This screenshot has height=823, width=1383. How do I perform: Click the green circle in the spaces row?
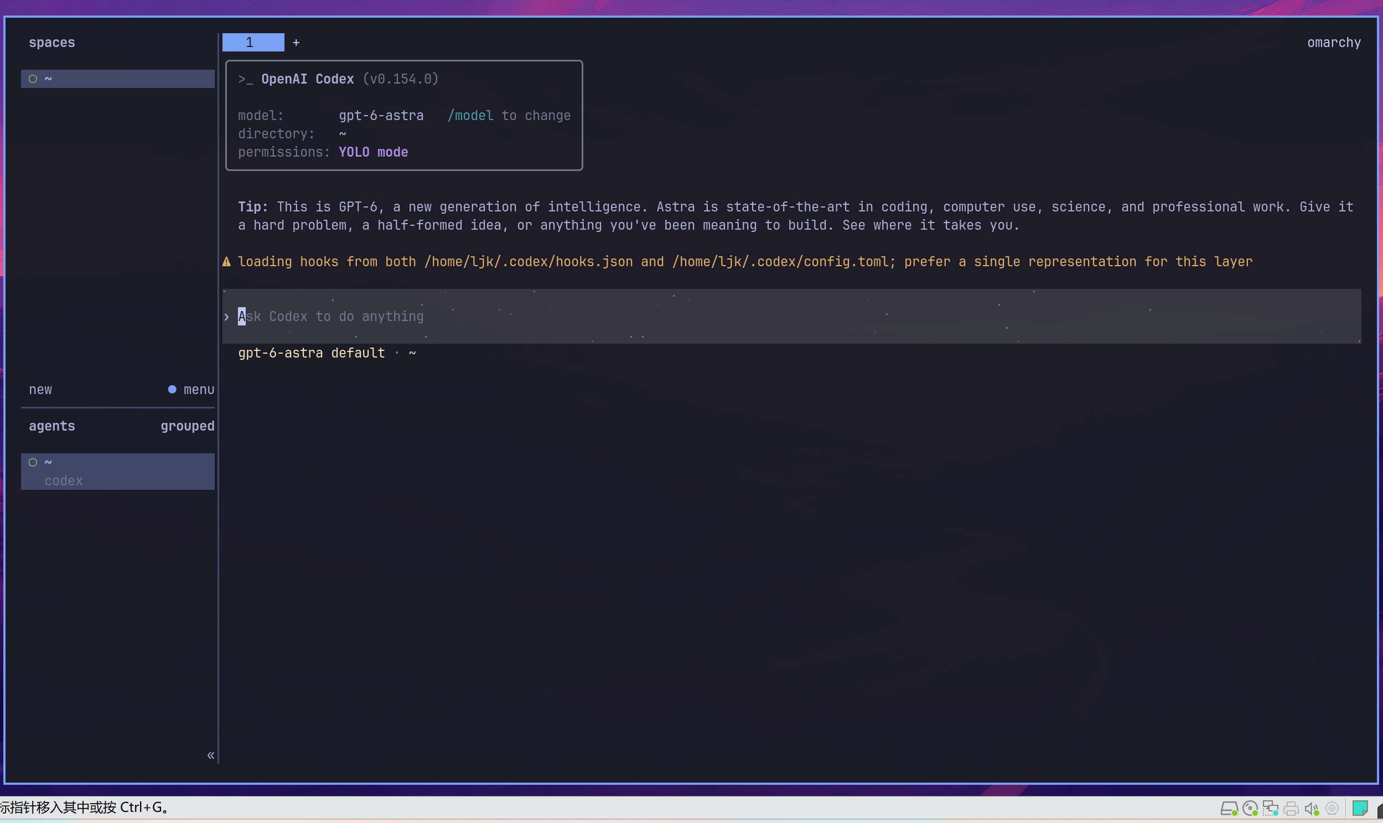pyautogui.click(x=33, y=79)
